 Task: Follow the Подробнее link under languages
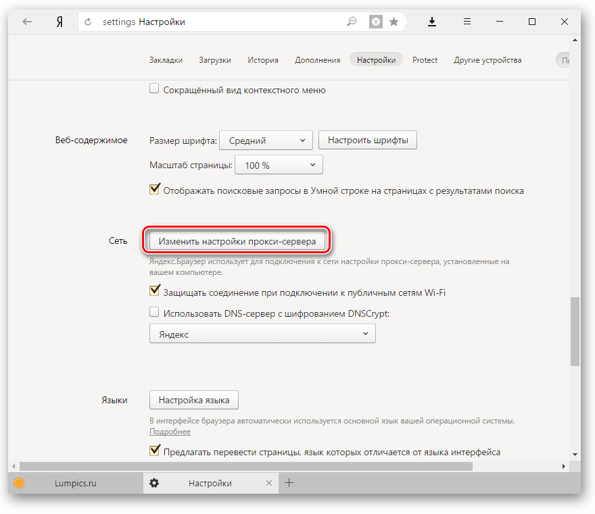[170, 432]
